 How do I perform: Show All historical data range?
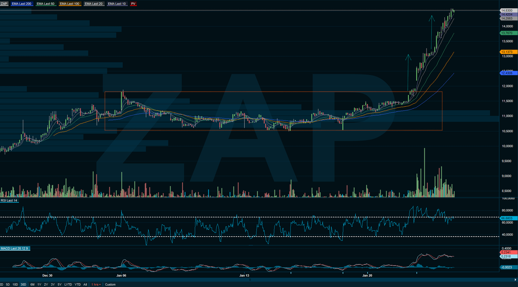[85, 284]
